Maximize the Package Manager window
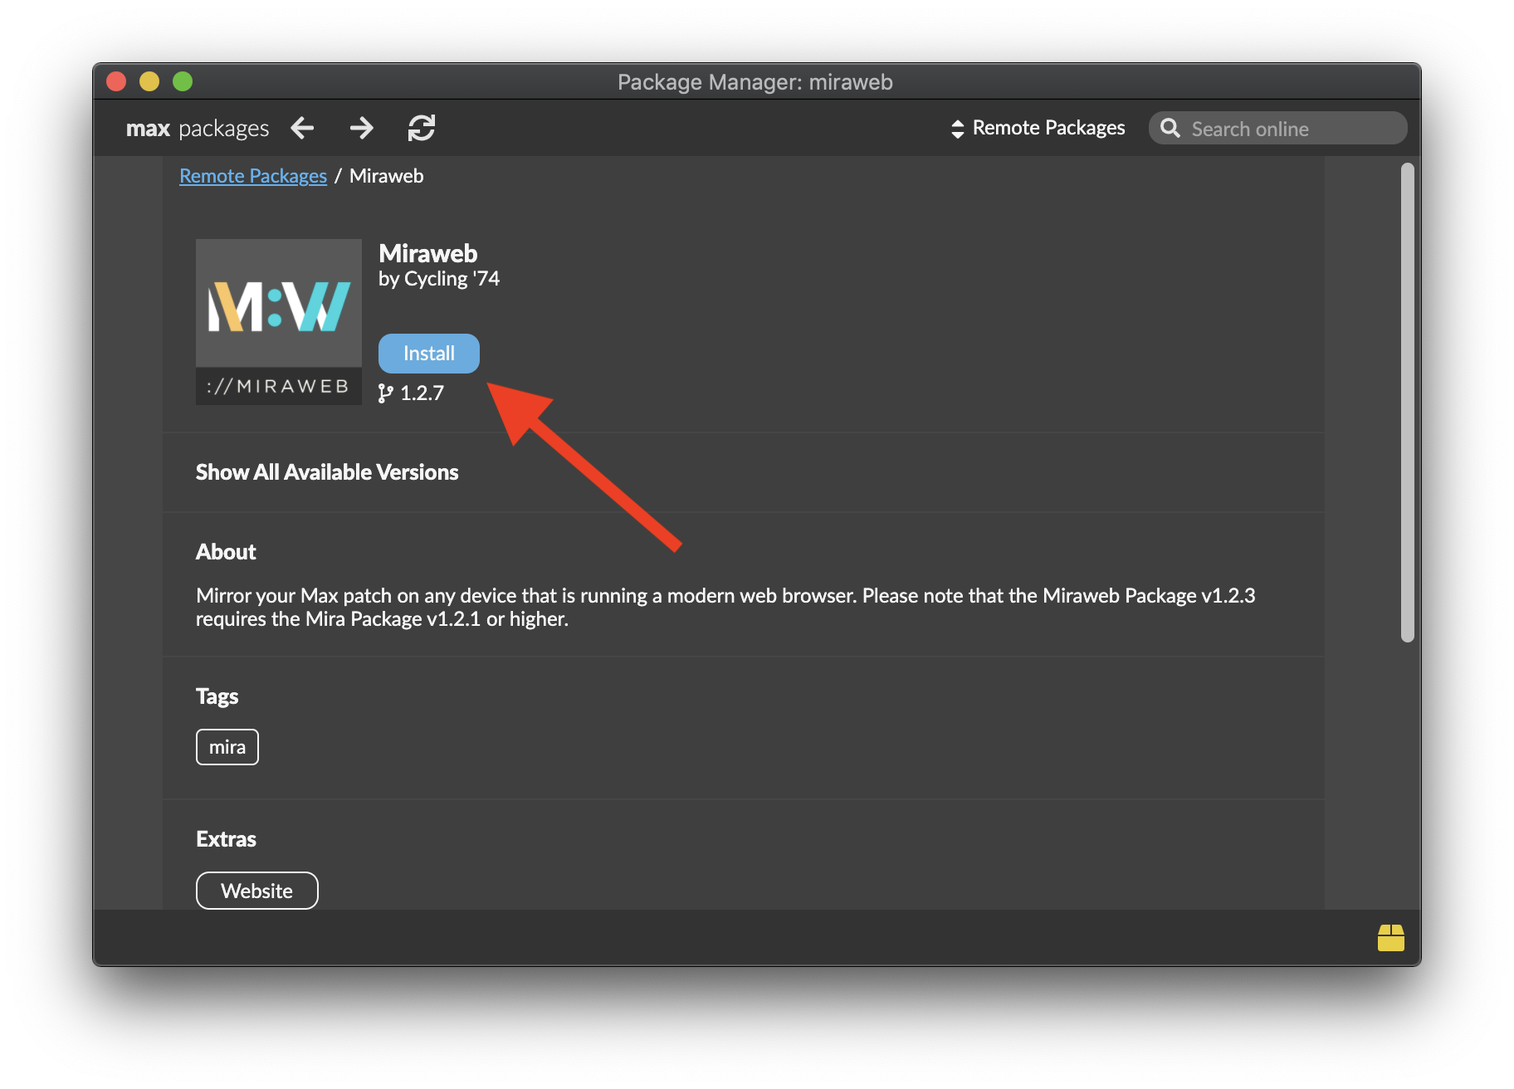Image resolution: width=1514 pixels, height=1089 pixels. (x=183, y=81)
